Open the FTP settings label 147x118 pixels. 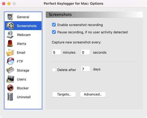tap(20, 61)
